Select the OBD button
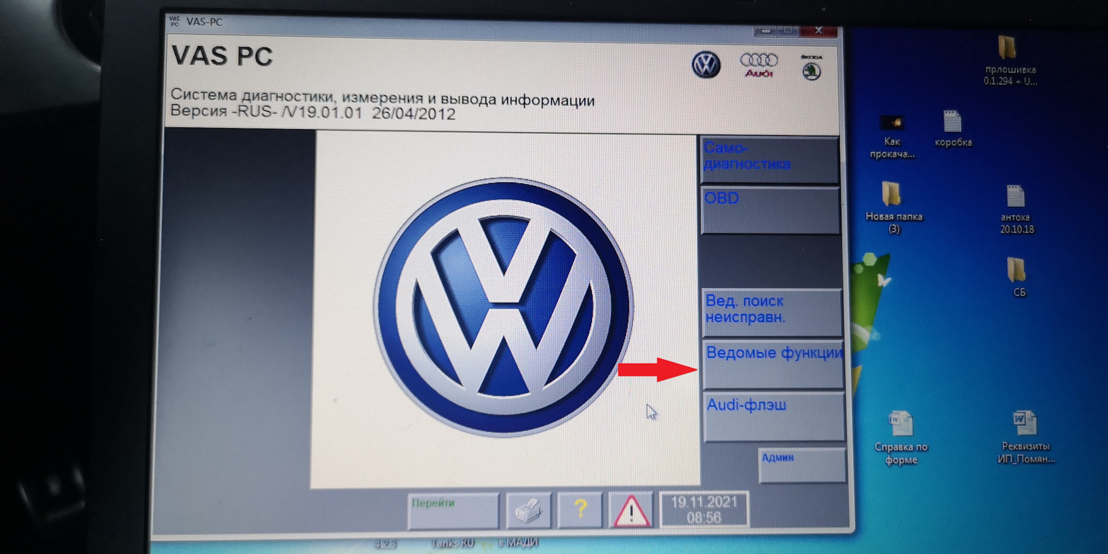 tap(770, 210)
